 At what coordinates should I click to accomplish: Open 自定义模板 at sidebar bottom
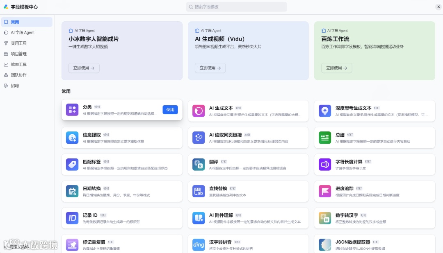tap(17, 247)
